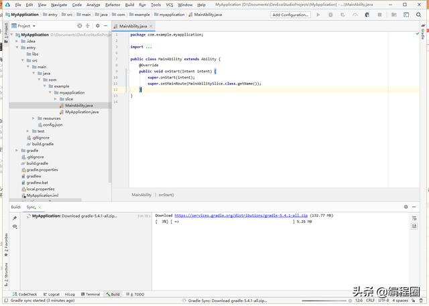Click the terminal-window icon next to search
The width and height of the screenshot is (429, 306).
point(406,15)
